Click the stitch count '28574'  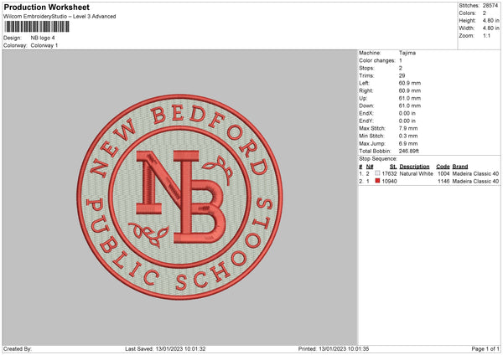pos(490,6)
